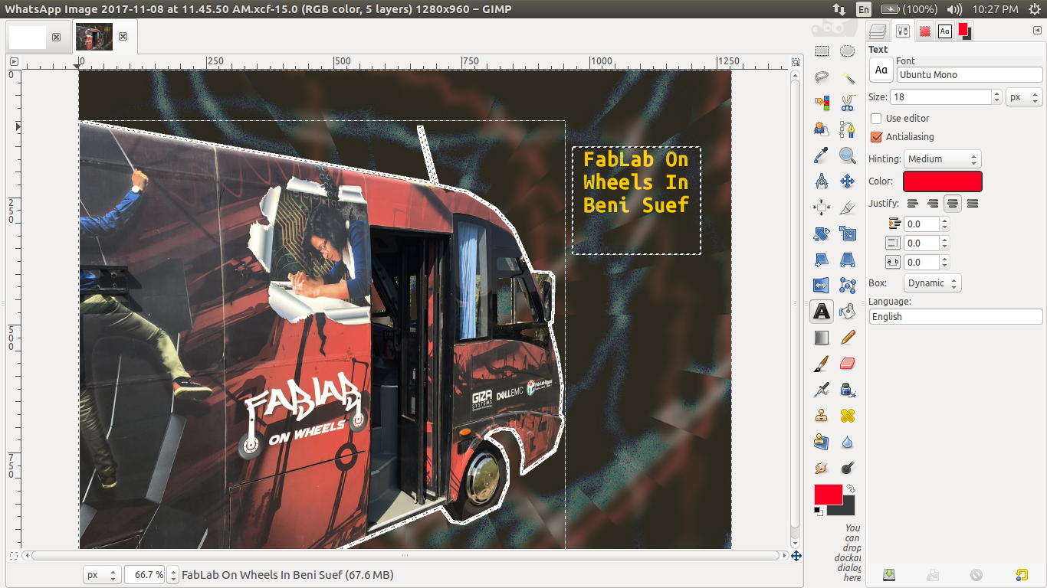Screen dimensions: 1047x588
Task: Open the Fonts dock tab
Action: [x=944, y=31]
